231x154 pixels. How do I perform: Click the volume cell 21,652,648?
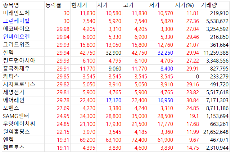point(216,132)
